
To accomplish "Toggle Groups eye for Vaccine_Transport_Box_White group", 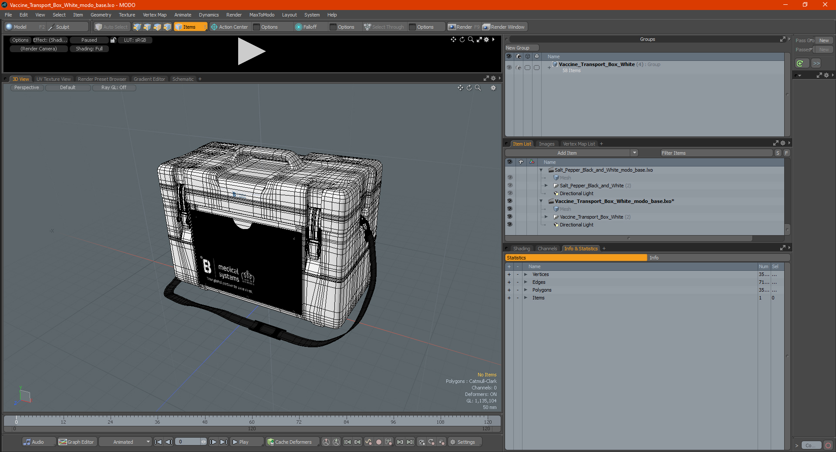I will point(509,67).
